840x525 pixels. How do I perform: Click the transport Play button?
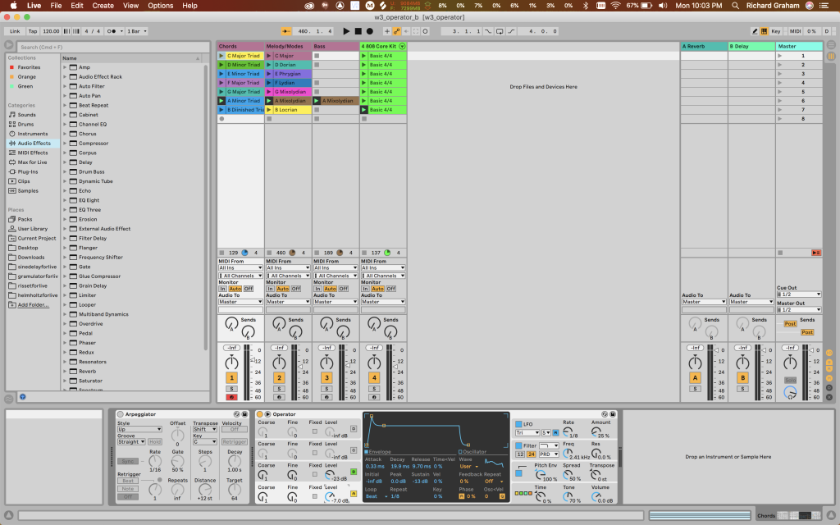pos(346,31)
